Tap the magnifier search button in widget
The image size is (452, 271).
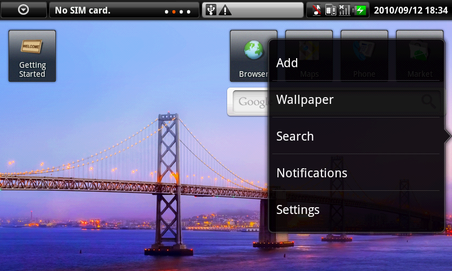click(429, 101)
